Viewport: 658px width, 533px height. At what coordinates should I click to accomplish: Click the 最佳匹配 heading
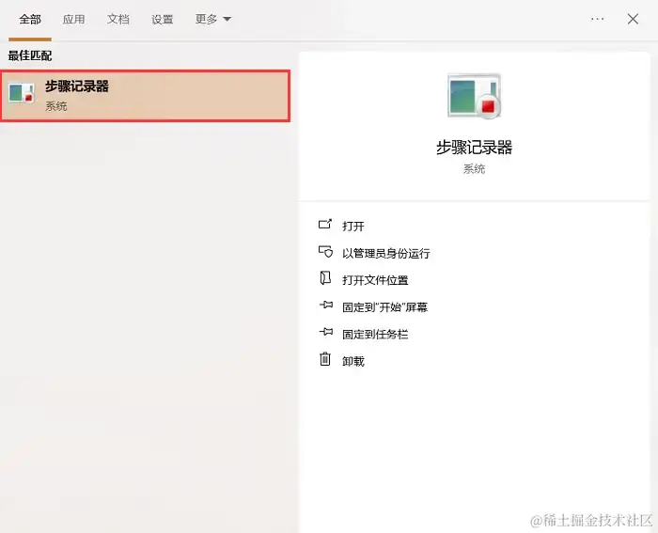(x=30, y=55)
